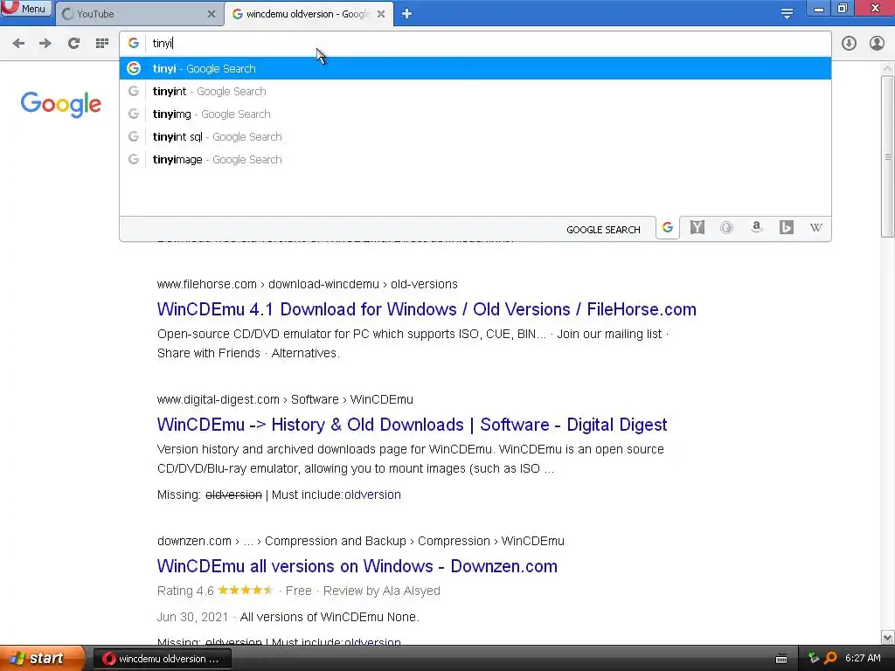Click the page scrollbar up arrow
Screen dimensions: 895x671
pyautogui.click(x=888, y=68)
